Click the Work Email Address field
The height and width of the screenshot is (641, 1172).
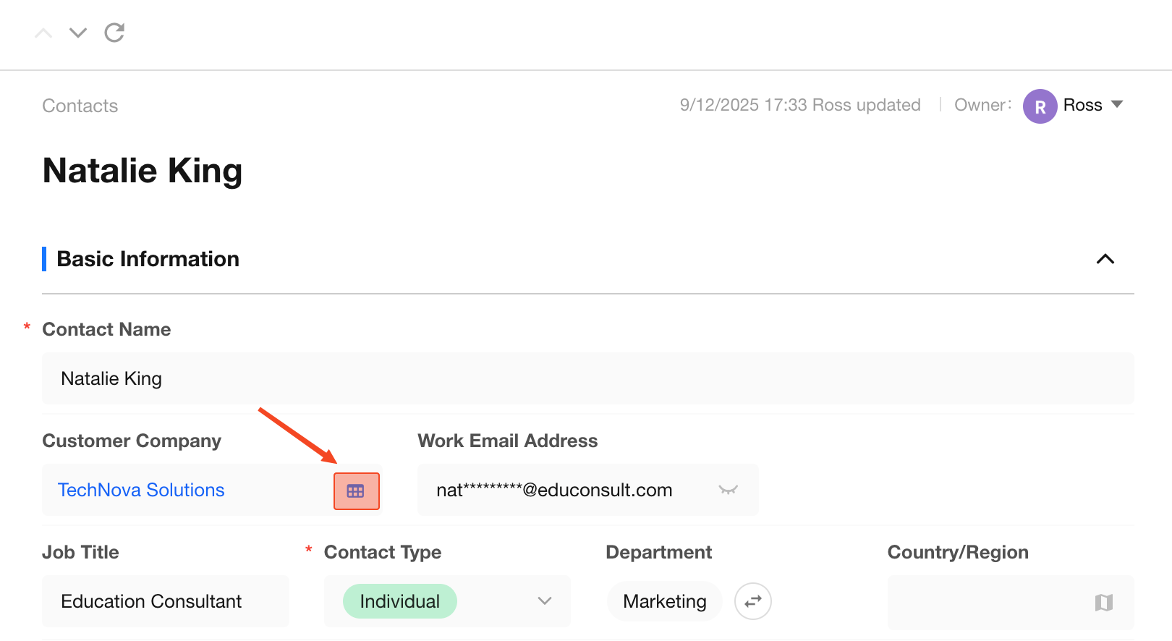tap(564, 490)
